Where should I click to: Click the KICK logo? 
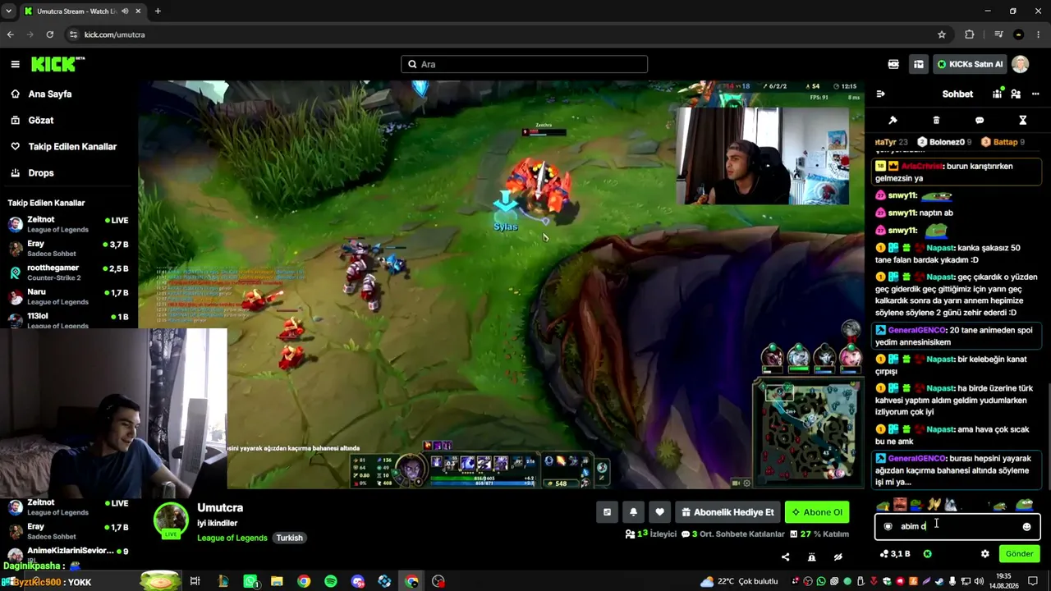(57, 64)
